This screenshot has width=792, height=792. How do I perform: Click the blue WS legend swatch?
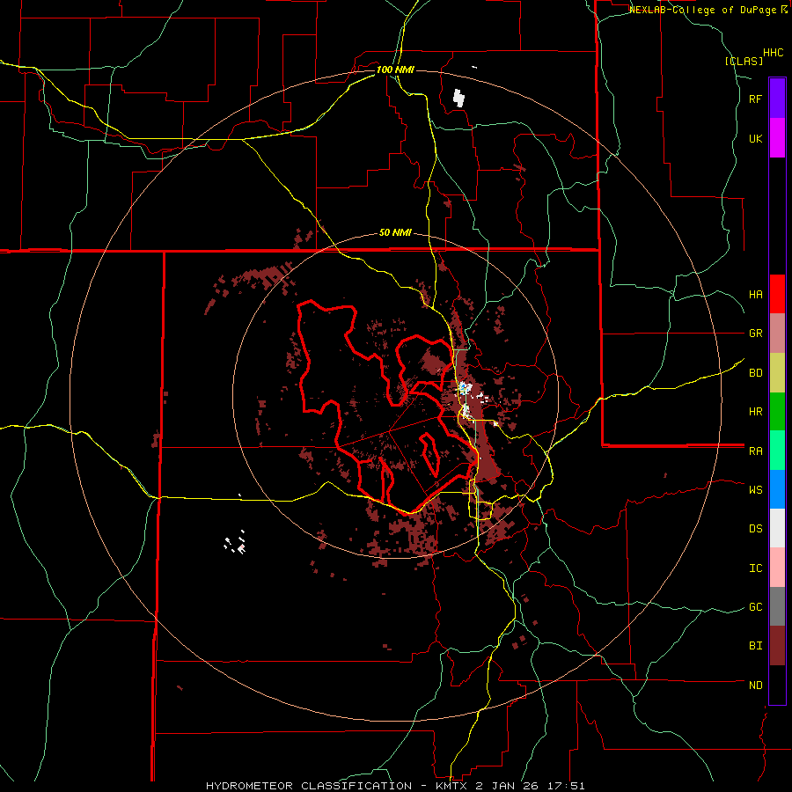tap(777, 489)
